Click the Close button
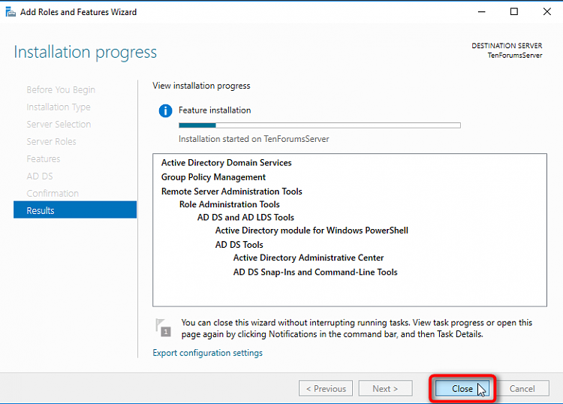 point(462,388)
